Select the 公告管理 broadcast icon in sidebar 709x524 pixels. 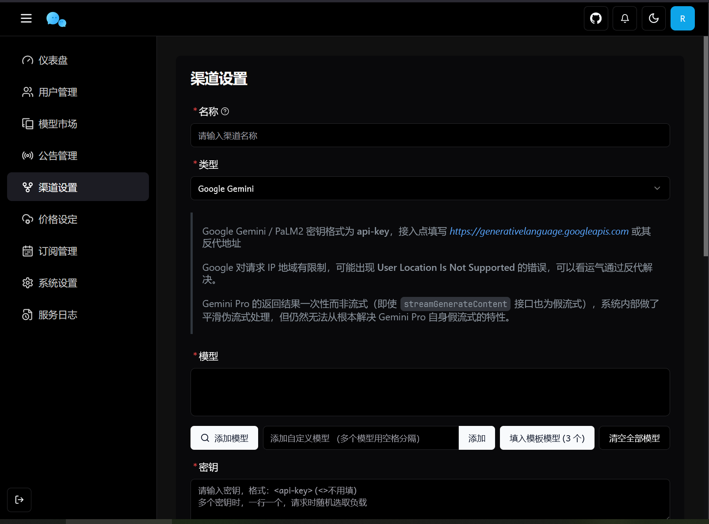(28, 156)
